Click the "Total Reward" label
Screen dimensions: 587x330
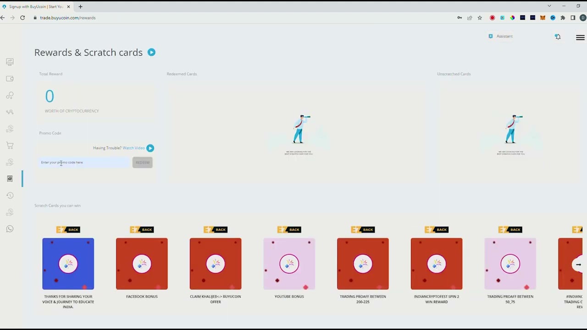[x=50, y=74]
